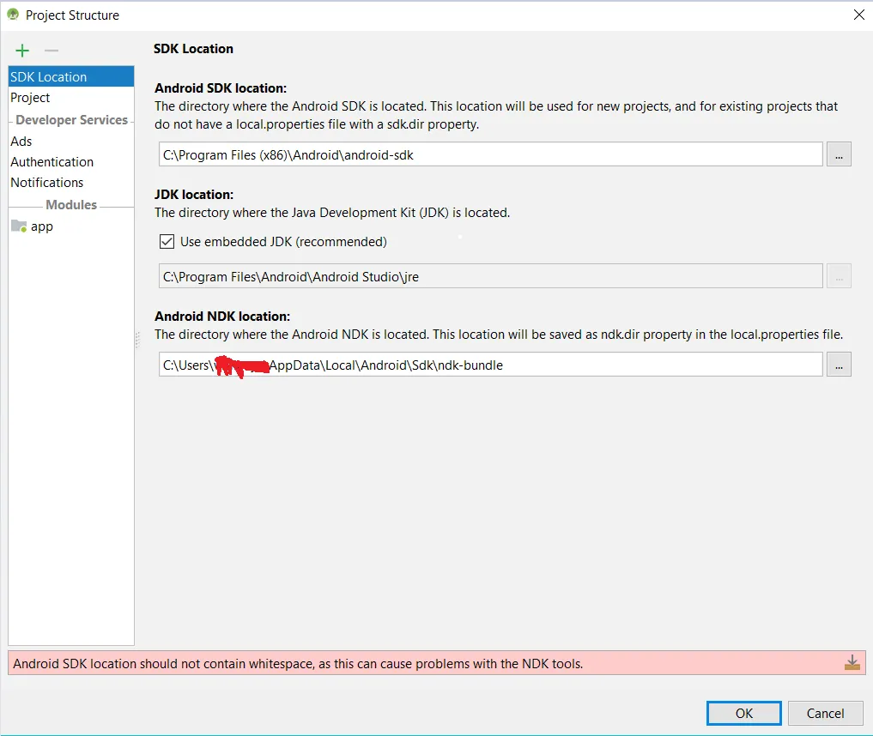Uncheck Use embedded JDK checkbox
The height and width of the screenshot is (736, 873).
point(167,241)
